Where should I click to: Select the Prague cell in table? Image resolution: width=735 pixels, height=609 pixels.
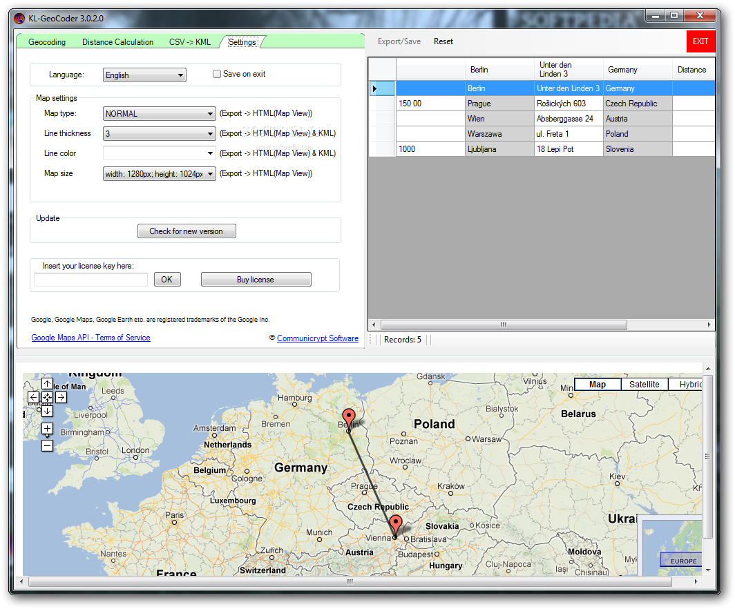(499, 104)
